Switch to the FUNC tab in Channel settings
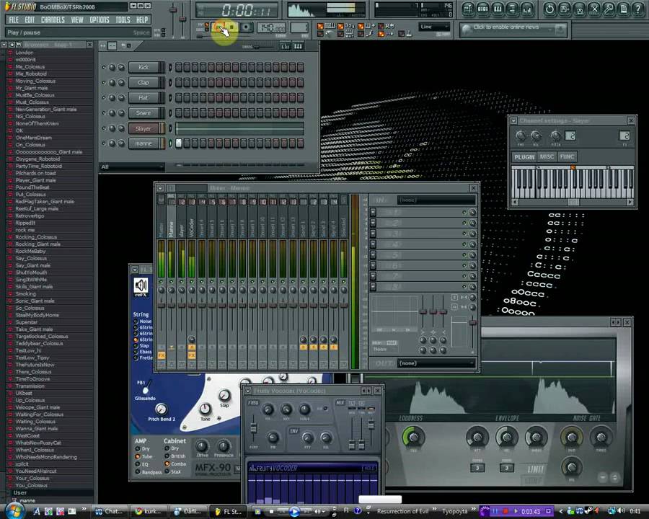 (x=567, y=156)
